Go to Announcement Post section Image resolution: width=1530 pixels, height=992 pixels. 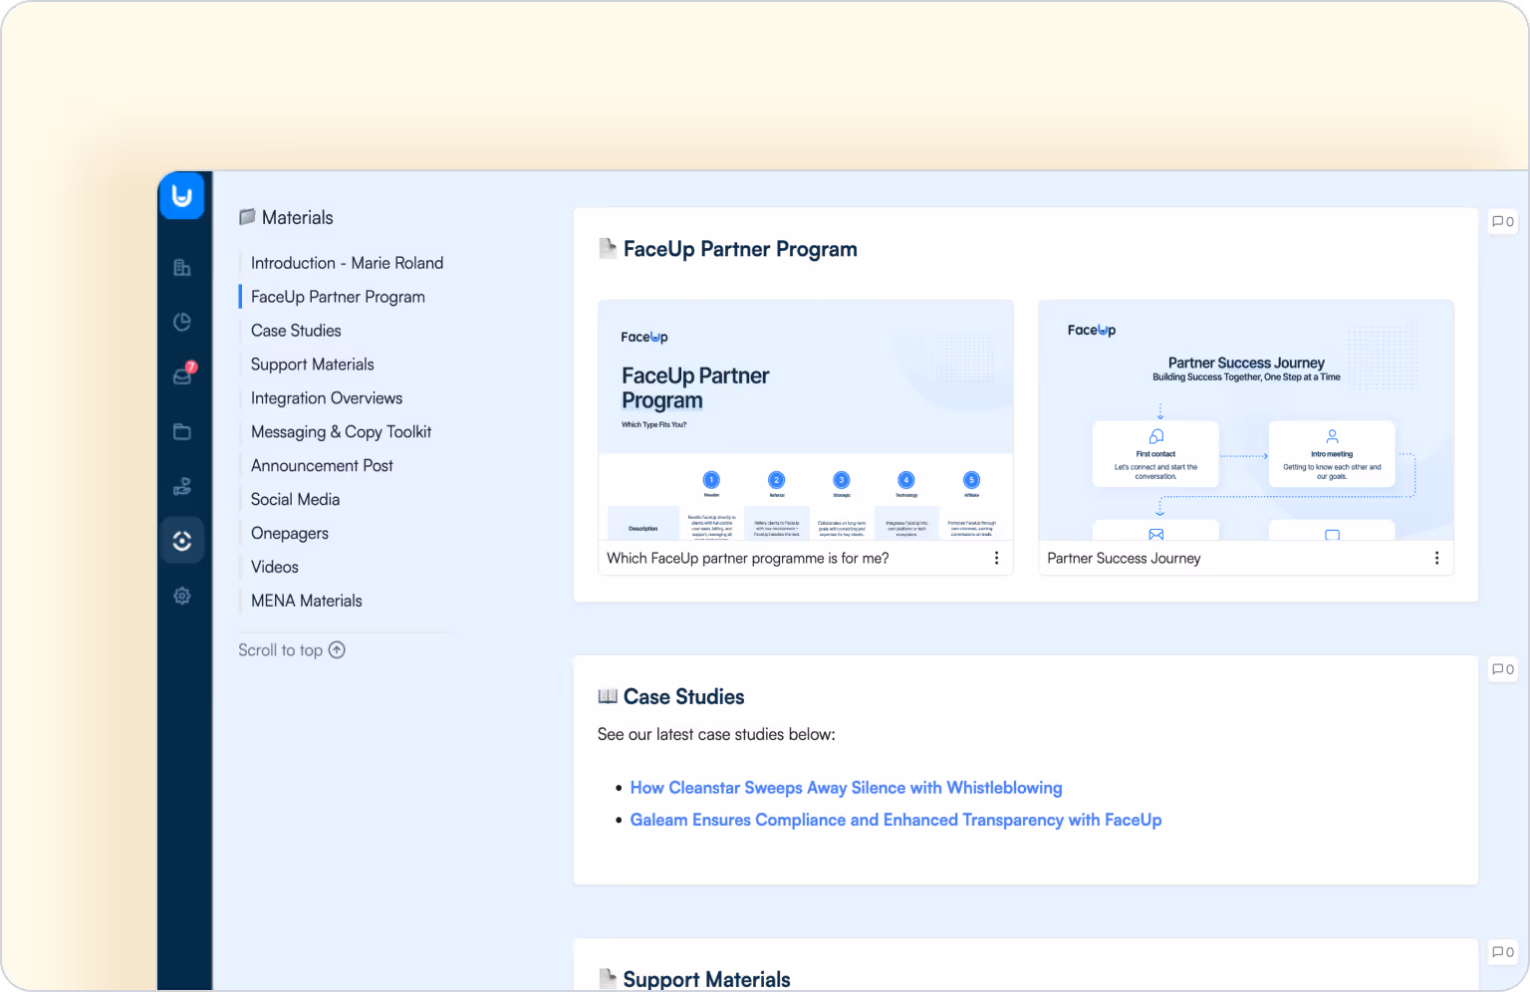[x=322, y=466]
